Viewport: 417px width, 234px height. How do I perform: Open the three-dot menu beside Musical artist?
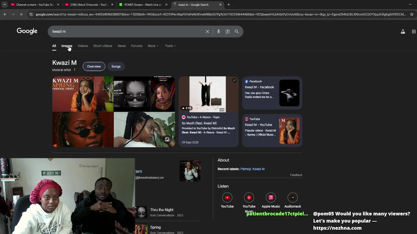pyautogui.click(x=74, y=70)
